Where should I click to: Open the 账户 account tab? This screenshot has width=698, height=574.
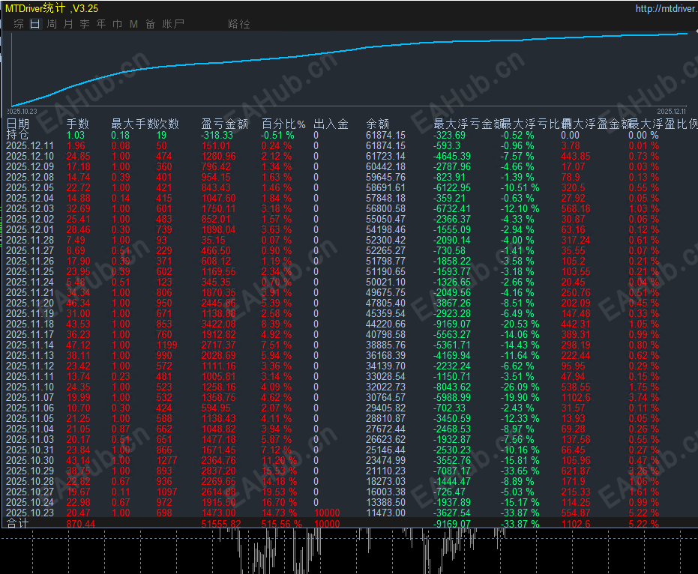[173, 24]
